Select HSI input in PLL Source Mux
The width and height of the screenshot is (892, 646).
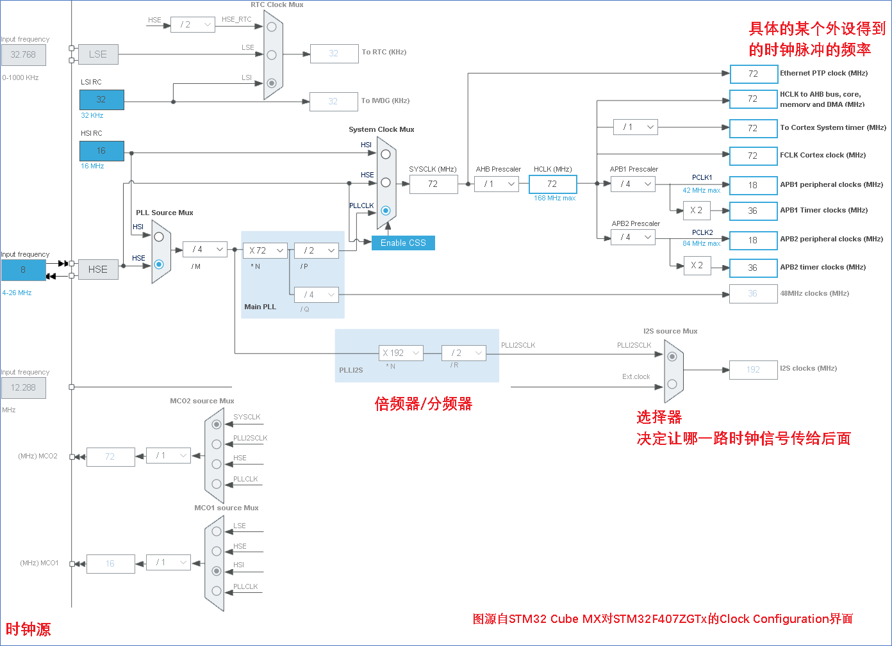coord(159,237)
